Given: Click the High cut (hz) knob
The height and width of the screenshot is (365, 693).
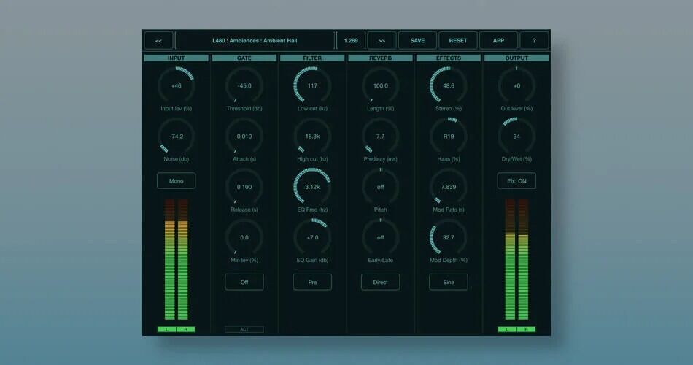Looking at the screenshot, I should tap(312, 137).
